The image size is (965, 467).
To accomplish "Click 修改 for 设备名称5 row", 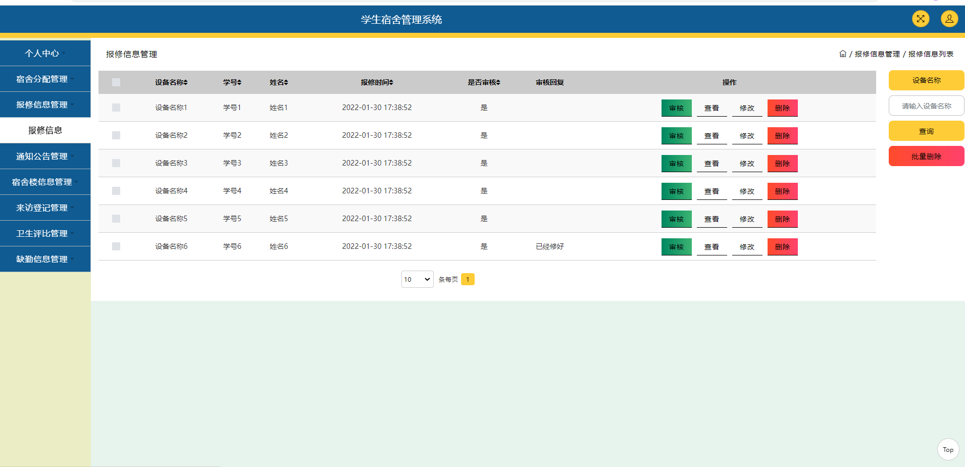I will tap(747, 219).
